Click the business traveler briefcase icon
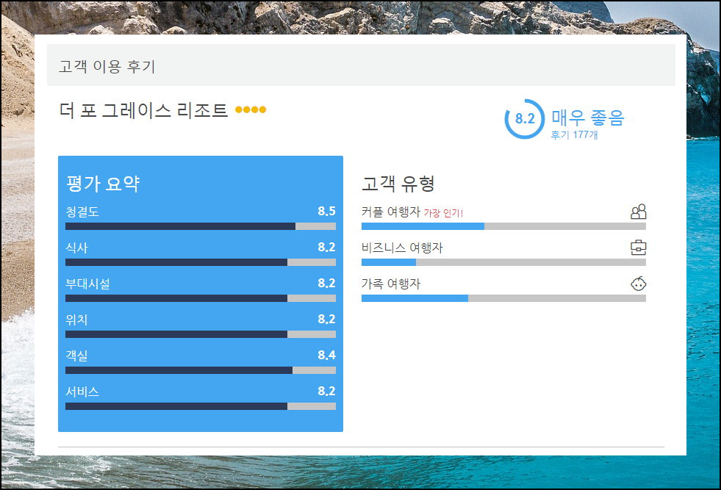The width and height of the screenshot is (721, 490). coord(638,248)
